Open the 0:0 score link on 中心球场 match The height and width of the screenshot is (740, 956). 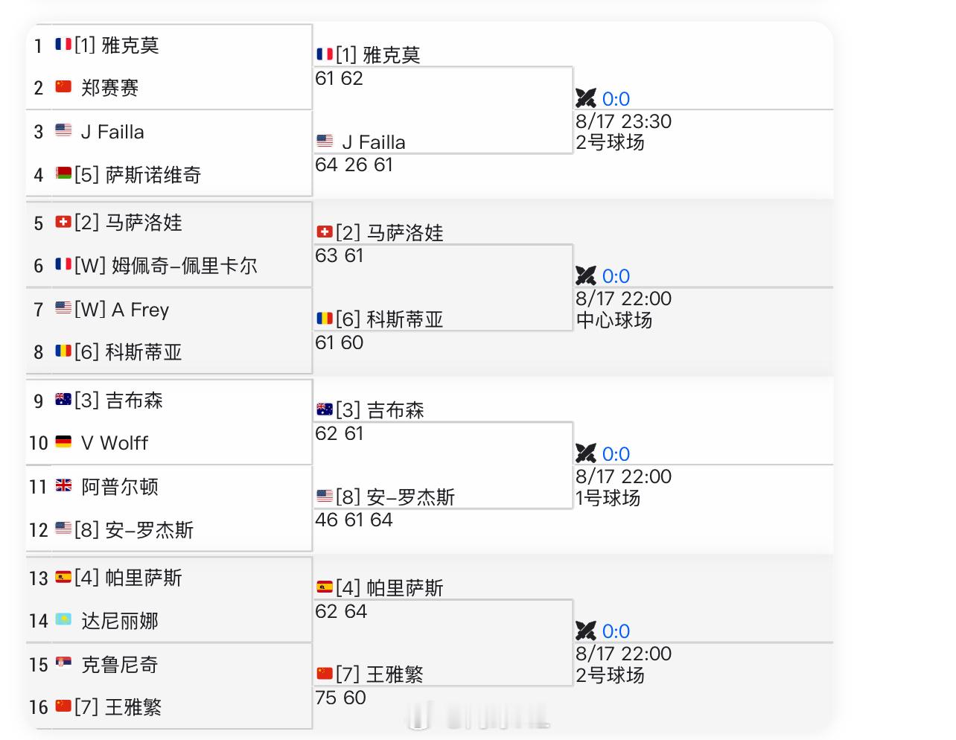pyautogui.click(x=616, y=276)
